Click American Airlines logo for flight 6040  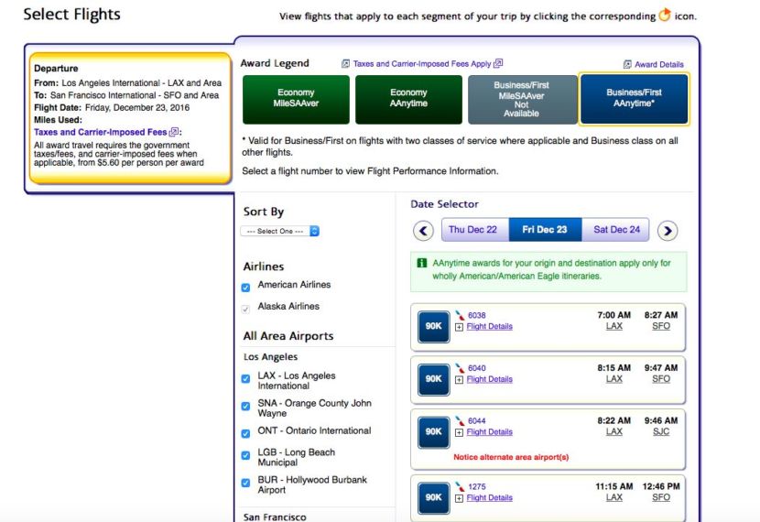[460, 368]
